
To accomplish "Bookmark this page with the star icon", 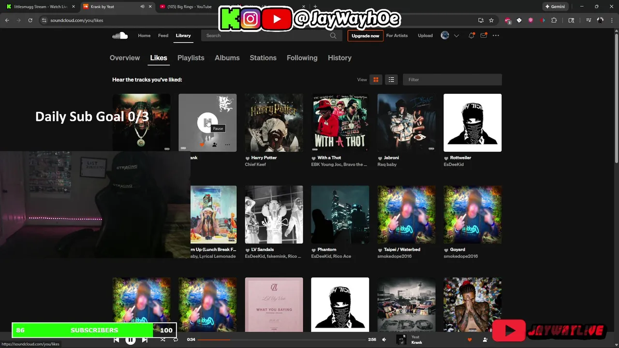I will (x=491, y=20).
